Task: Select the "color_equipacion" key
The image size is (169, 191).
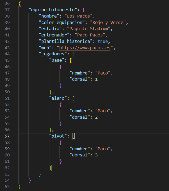Action: pos(62,22)
